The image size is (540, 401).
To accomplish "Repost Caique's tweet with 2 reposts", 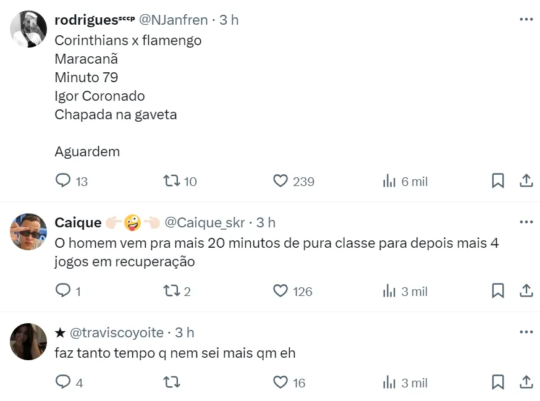I will coord(172,291).
